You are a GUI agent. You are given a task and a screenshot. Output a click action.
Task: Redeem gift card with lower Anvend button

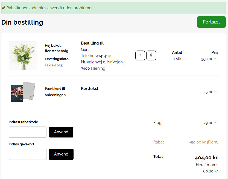coord(61,154)
